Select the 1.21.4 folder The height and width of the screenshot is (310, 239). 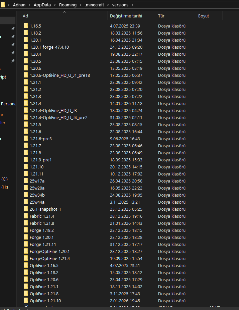coord(35,104)
